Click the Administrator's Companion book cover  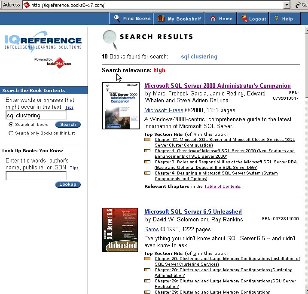(121, 106)
